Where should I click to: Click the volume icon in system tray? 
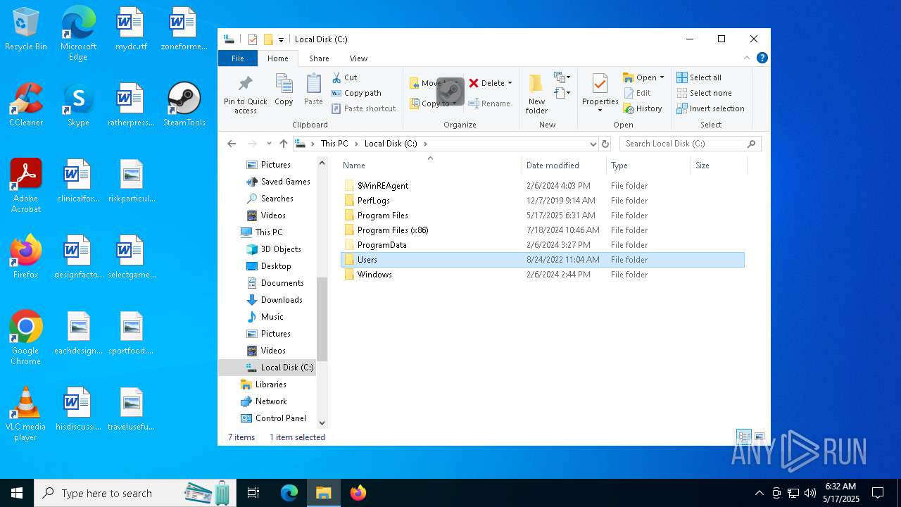point(810,493)
